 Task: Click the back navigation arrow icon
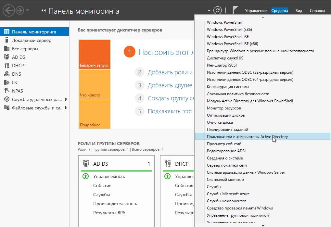pos(9,11)
